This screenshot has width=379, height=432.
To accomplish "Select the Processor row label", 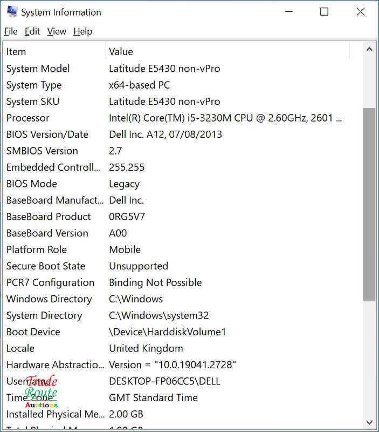I will tap(28, 118).
